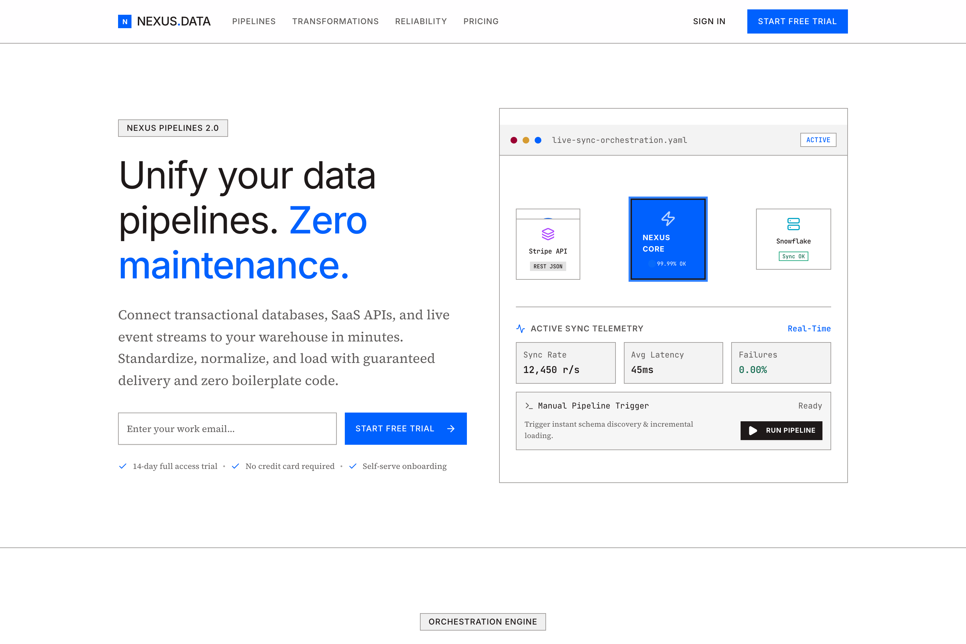The height and width of the screenshot is (644, 966).
Task: Click the Stripe API layers icon
Action: coord(548,234)
